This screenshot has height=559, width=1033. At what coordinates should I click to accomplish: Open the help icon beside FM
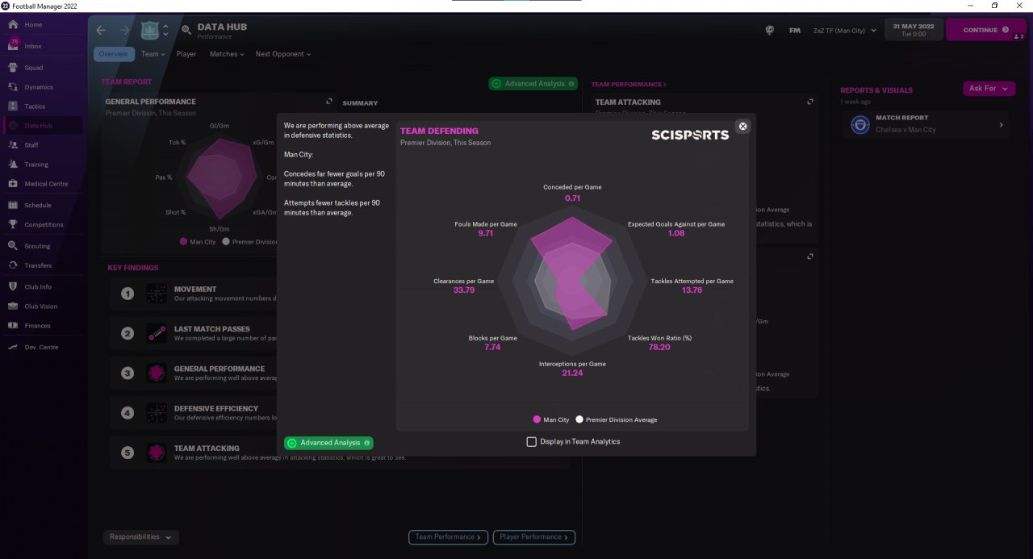click(771, 31)
